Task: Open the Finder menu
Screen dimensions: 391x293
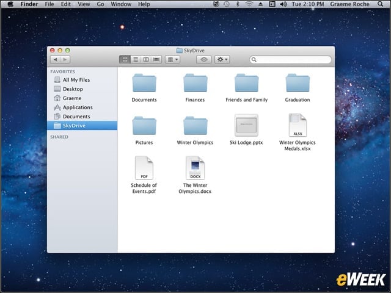Action: coord(29,4)
